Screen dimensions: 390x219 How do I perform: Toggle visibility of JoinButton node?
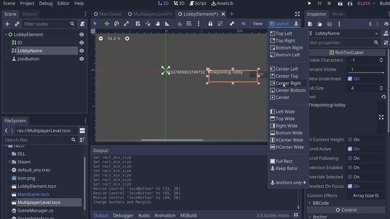(82, 59)
